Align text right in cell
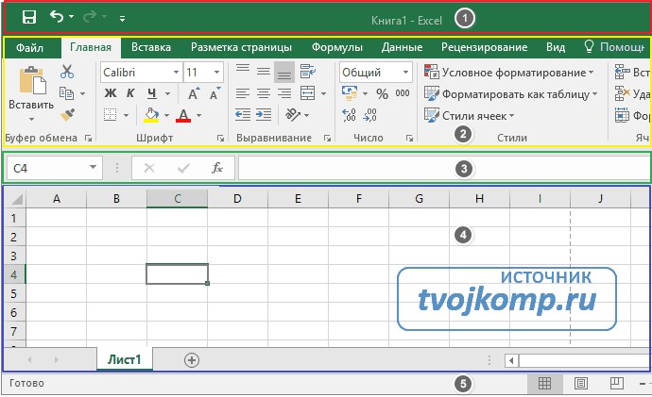The height and width of the screenshot is (397, 652). pos(284,93)
